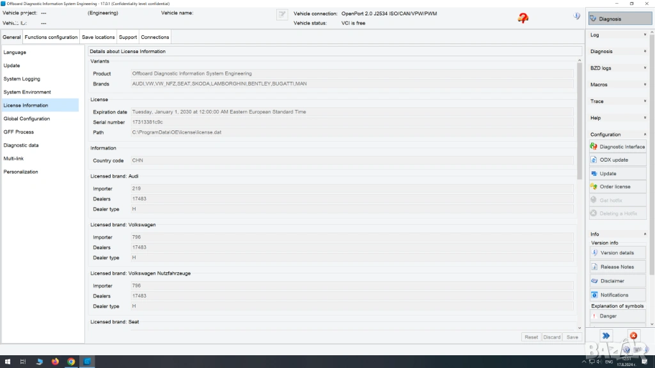Screen dimensions: 655x368
Task: Open the Notifications entry
Action: pyautogui.click(x=618, y=295)
